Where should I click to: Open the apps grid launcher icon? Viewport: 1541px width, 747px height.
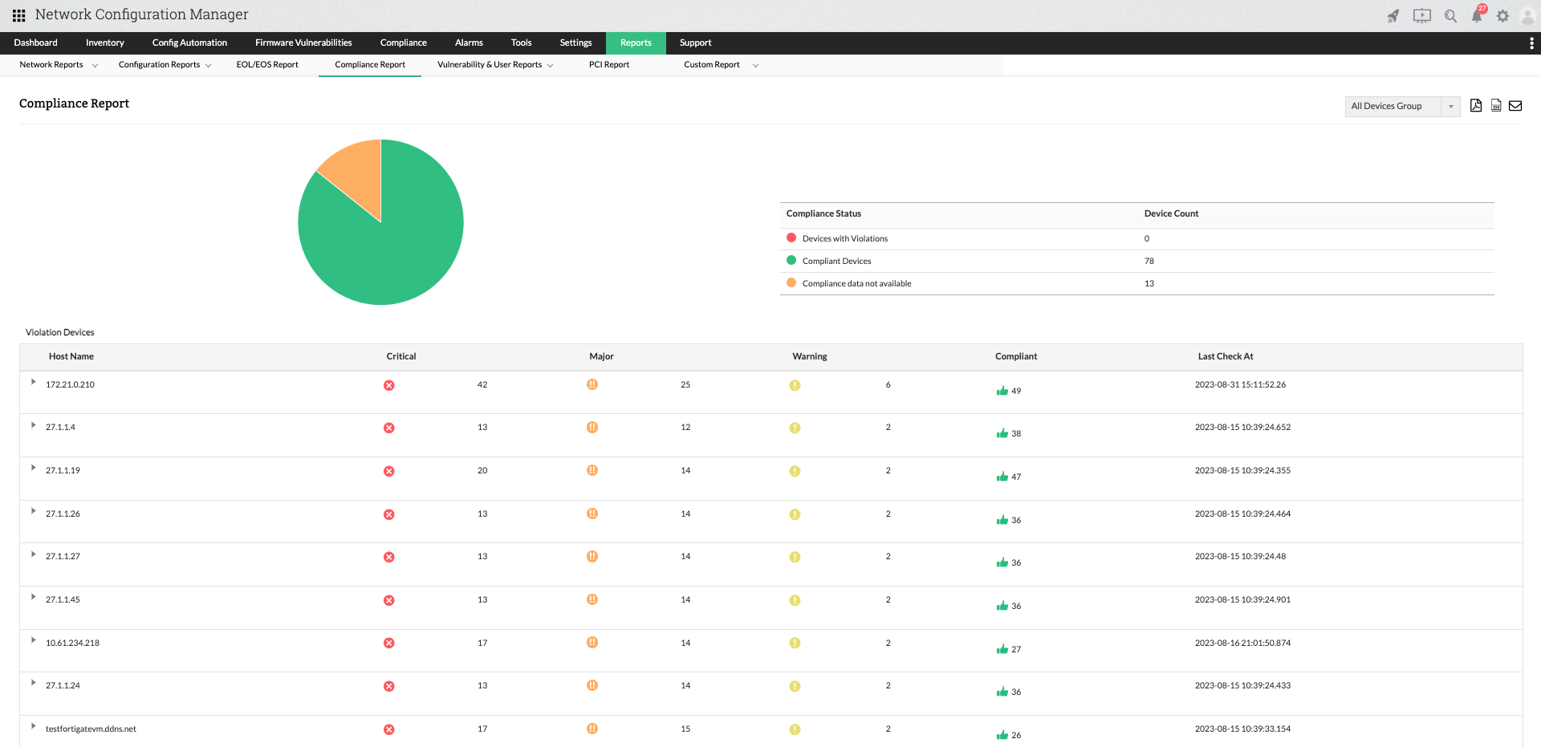pyautogui.click(x=18, y=15)
